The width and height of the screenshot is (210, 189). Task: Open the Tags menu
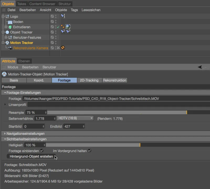click(74, 10)
